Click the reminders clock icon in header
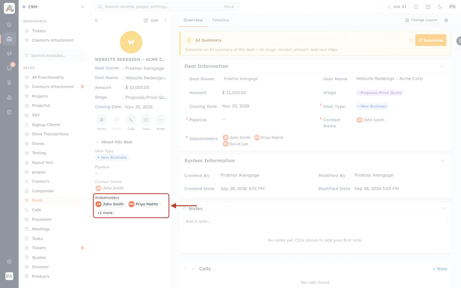The width and height of the screenshot is (461, 288). coord(428,7)
